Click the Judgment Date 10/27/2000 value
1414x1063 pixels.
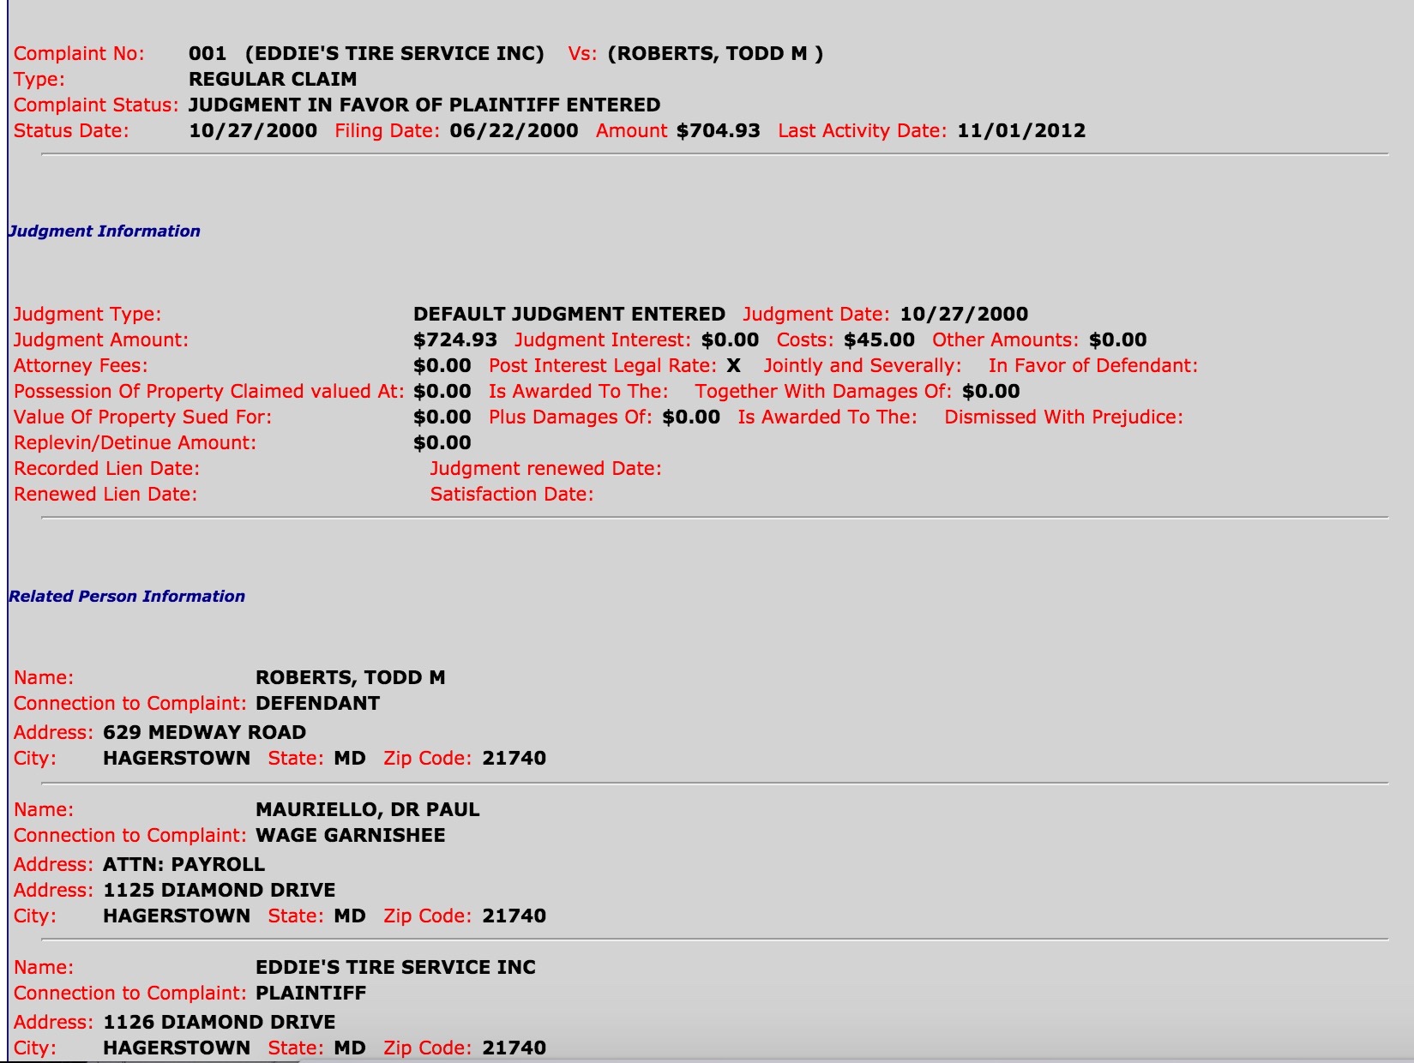(964, 314)
